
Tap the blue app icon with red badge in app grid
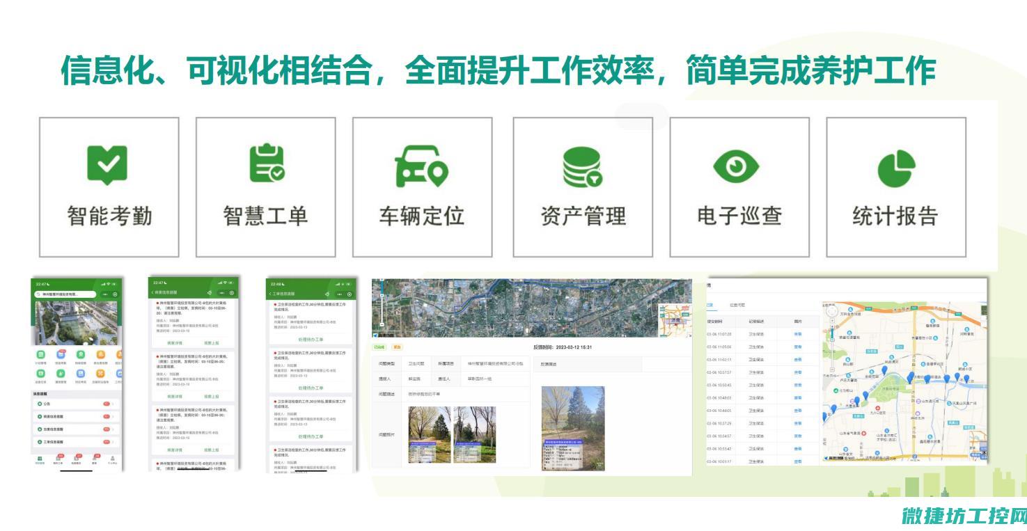pos(61,354)
